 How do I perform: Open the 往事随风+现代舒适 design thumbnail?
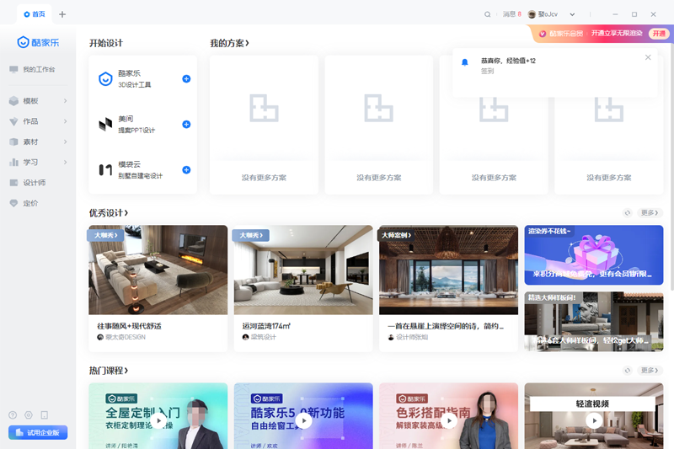[158, 270]
